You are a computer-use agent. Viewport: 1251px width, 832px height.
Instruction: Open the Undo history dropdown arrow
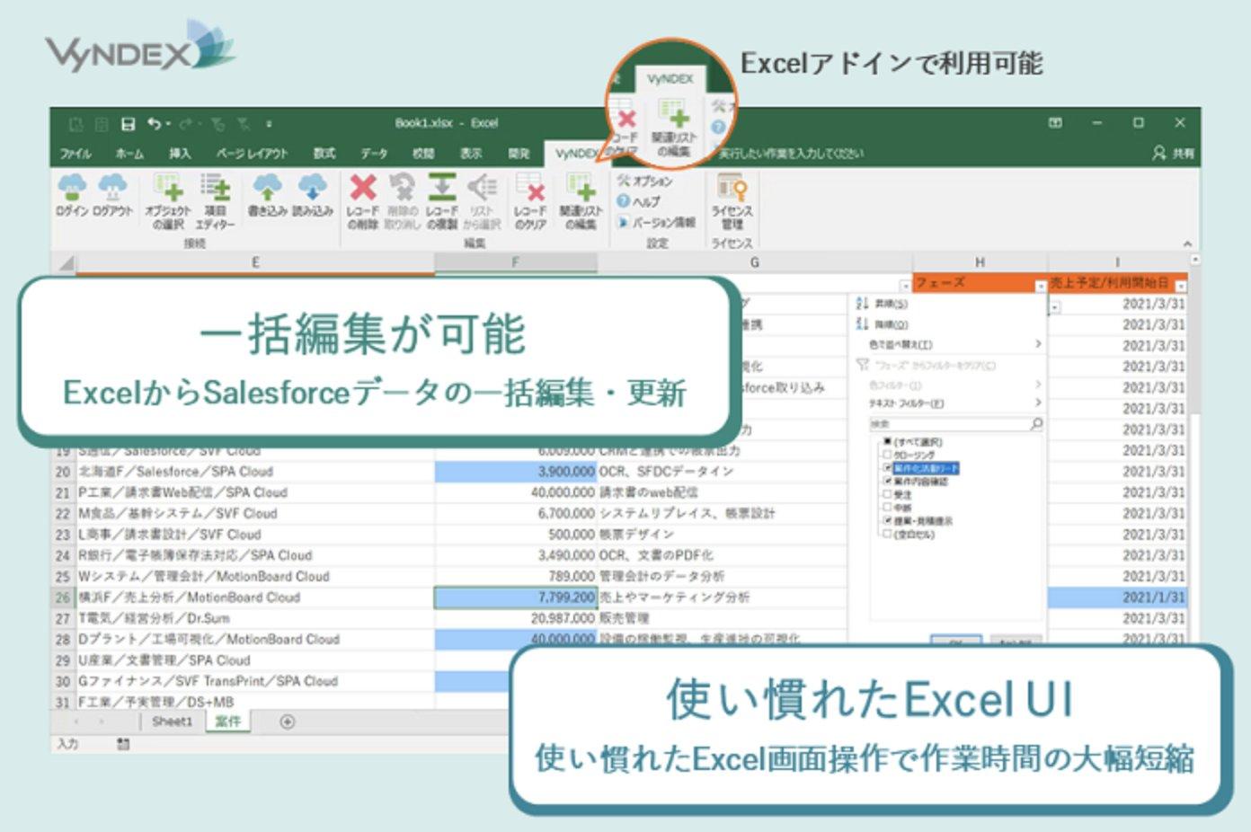168,124
